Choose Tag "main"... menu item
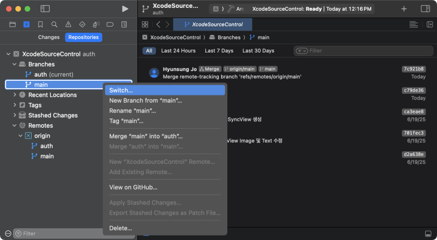The height and width of the screenshot is (240, 437). 165,121
